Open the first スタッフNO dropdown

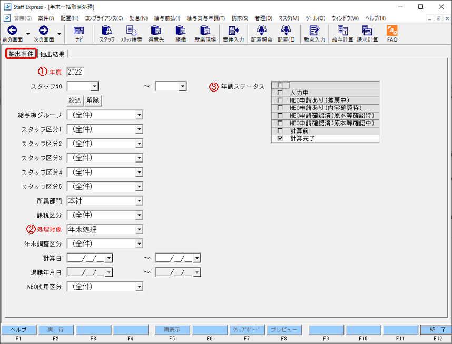94,86
